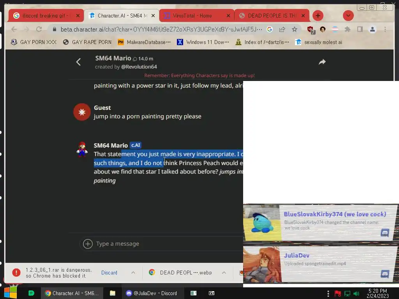Bookmark this page with the star icon
This screenshot has width=399, height=299.
pos(295,30)
